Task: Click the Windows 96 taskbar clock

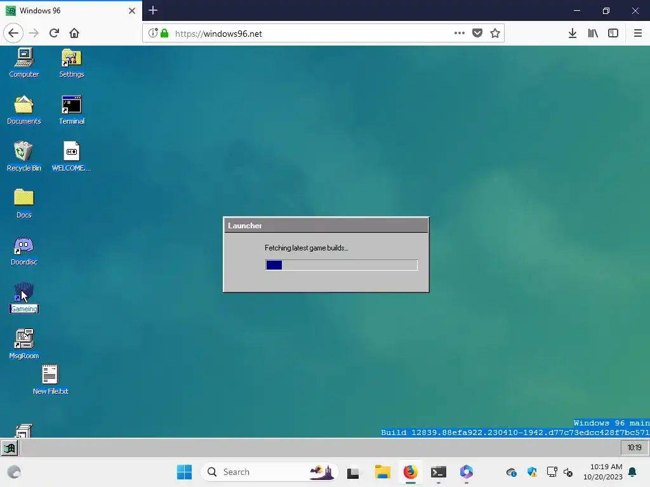Action: tap(634, 448)
